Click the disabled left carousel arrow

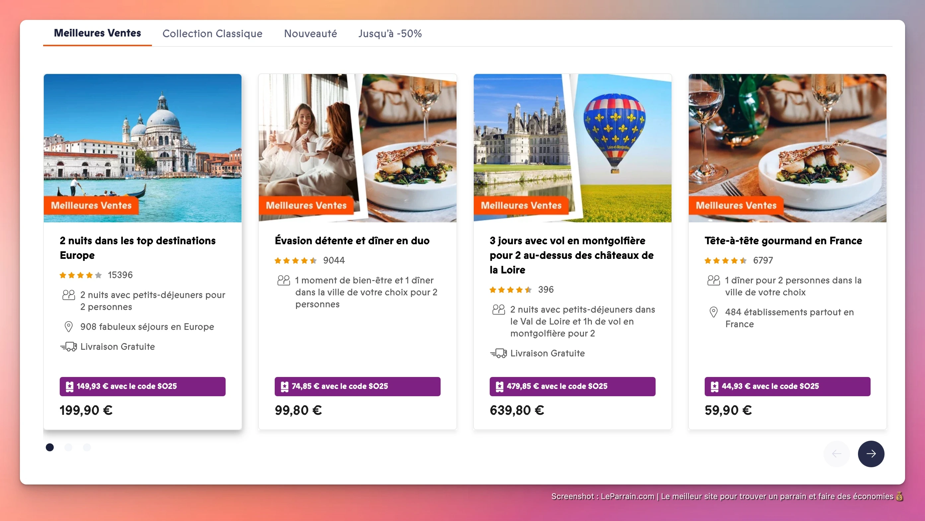(x=837, y=454)
